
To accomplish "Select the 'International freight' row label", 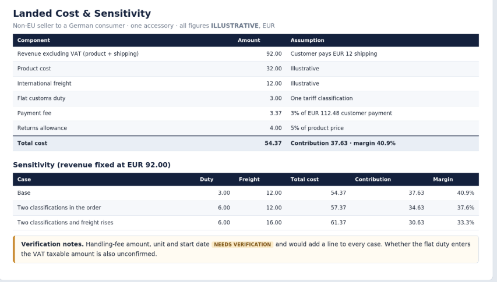I will point(44,84).
